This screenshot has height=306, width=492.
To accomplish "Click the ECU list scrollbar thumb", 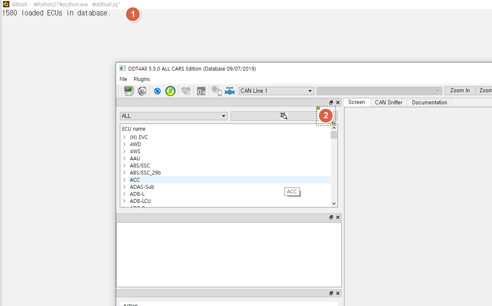I will 334,135.
